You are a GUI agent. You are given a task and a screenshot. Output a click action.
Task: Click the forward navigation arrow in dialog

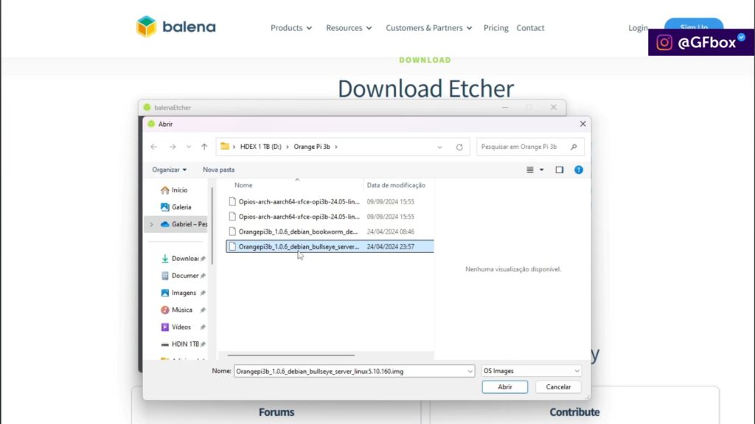[x=173, y=147]
